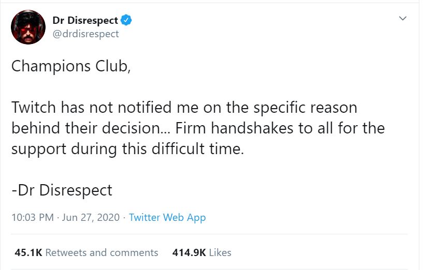Click the "Champions Club," greeting line

tap(70, 66)
